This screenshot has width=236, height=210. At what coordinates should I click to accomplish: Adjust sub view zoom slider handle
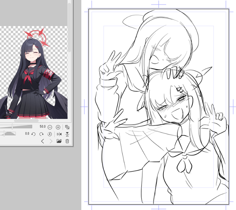coord(12,127)
